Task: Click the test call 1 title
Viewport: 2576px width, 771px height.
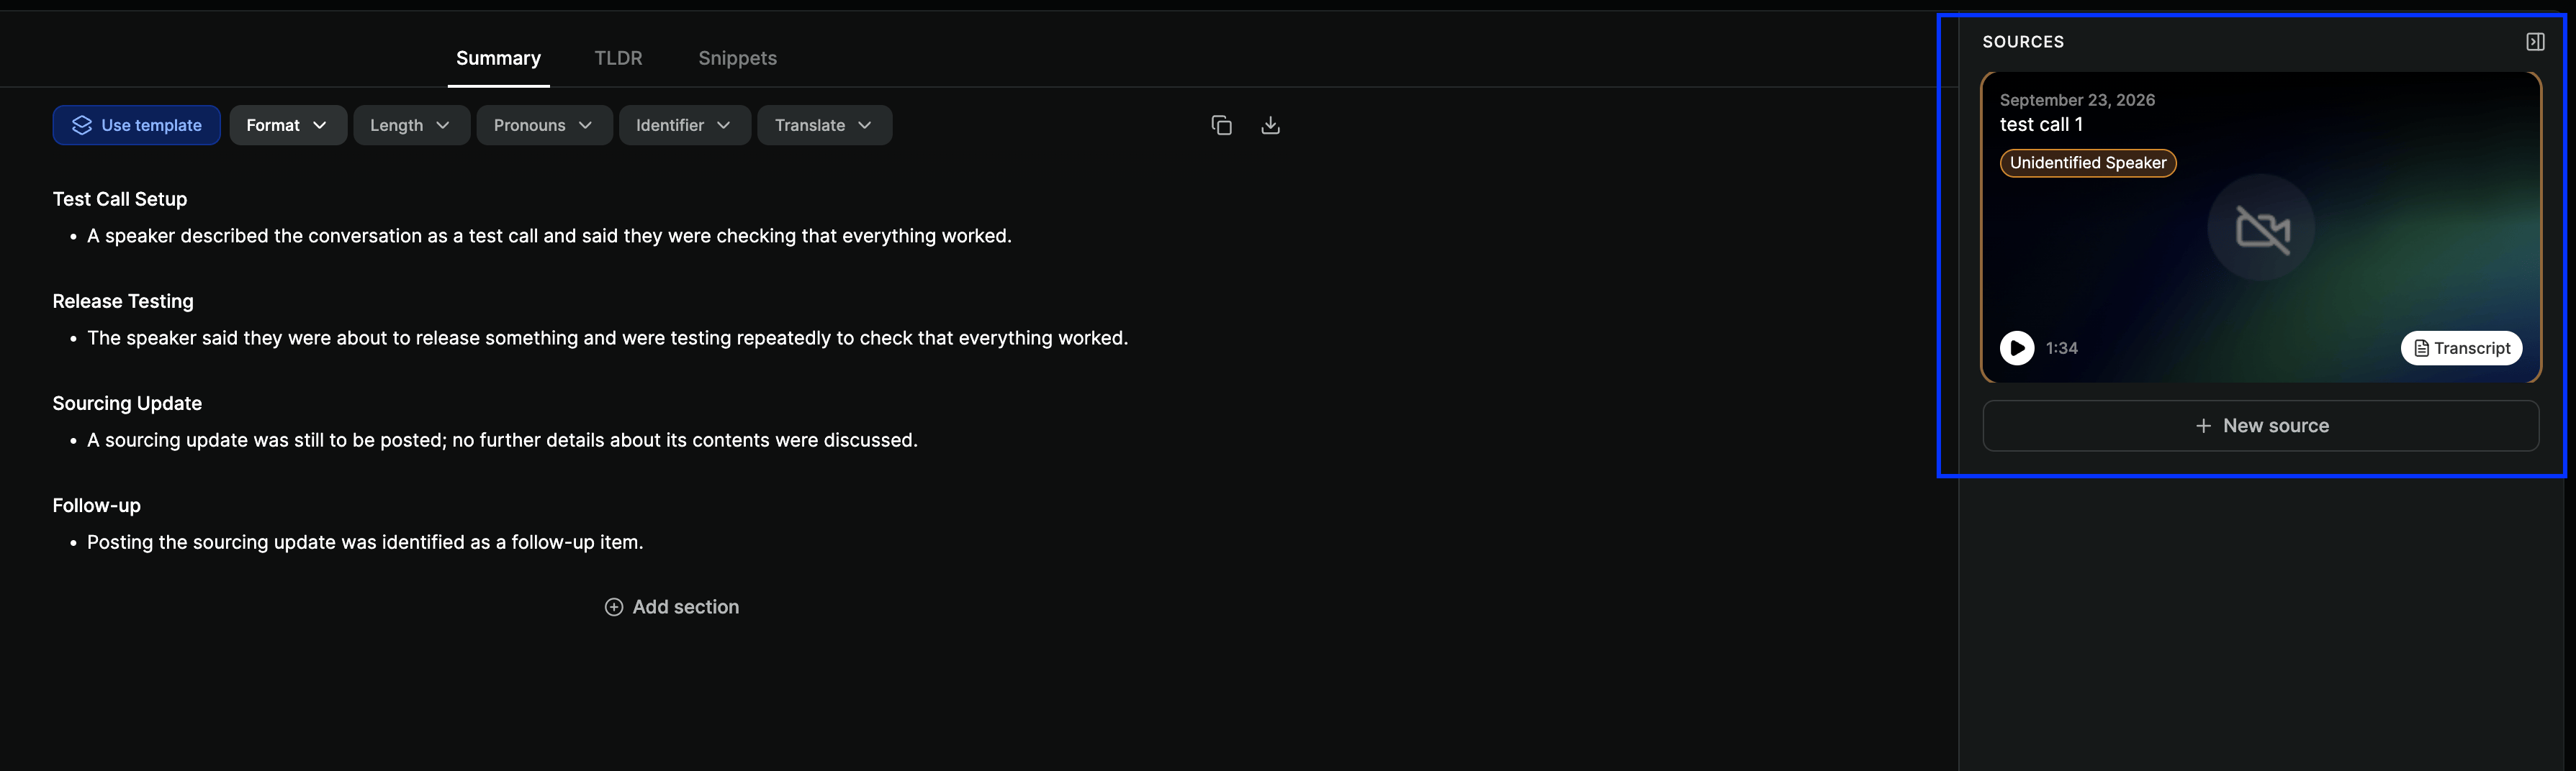Action: (2041, 125)
